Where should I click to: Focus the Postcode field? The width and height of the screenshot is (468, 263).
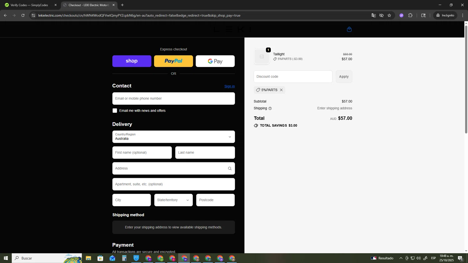pos(215,200)
